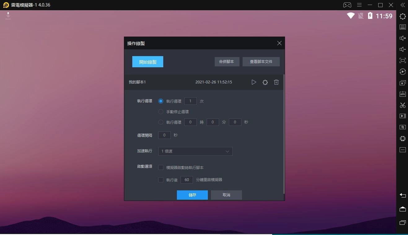Open the scissors screenshot tool
The height and width of the screenshot is (235, 408).
click(x=402, y=105)
